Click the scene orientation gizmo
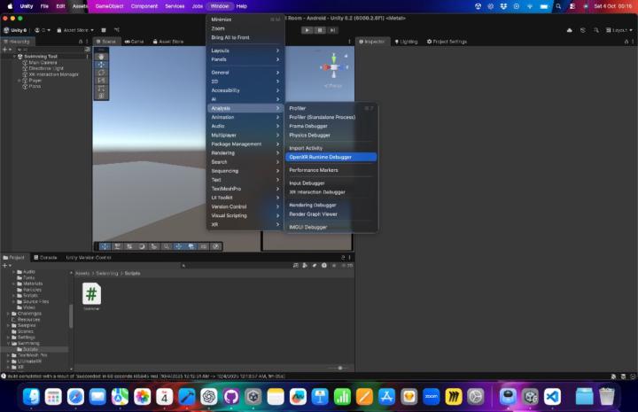Screen dimensions: 638x412 click(x=333, y=66)
